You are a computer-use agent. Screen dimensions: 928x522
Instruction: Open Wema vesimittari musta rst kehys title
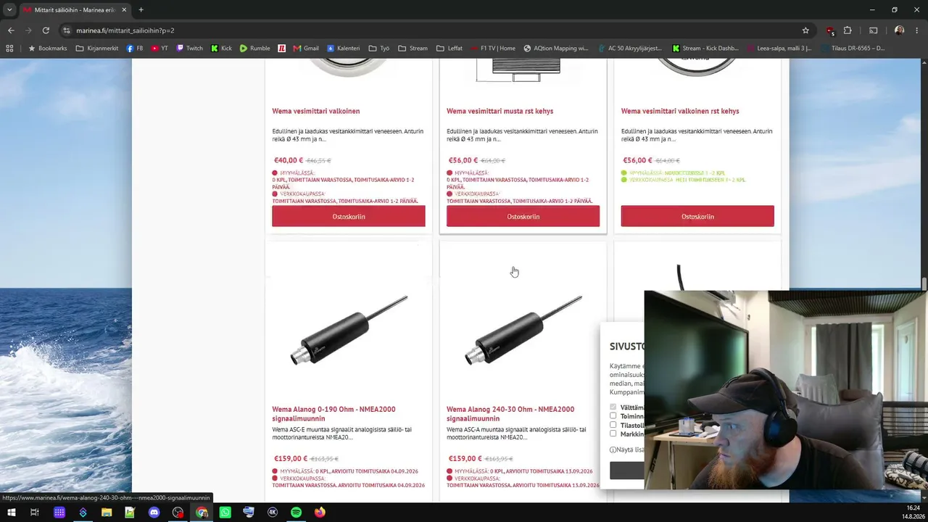pos(500,111)
